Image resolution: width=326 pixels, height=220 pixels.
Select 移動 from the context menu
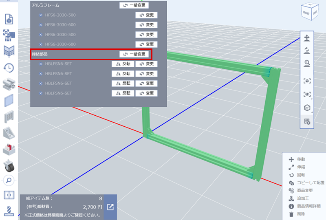pos(301,159)
